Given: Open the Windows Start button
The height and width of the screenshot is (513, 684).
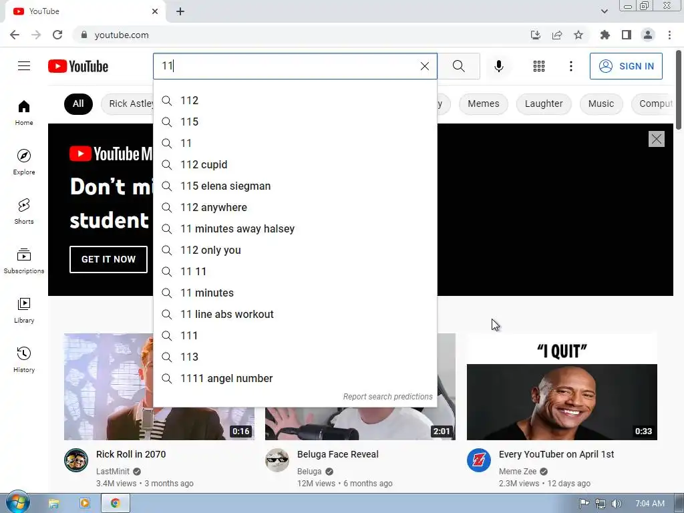Looking at the screenshot, I should (17, 502).
